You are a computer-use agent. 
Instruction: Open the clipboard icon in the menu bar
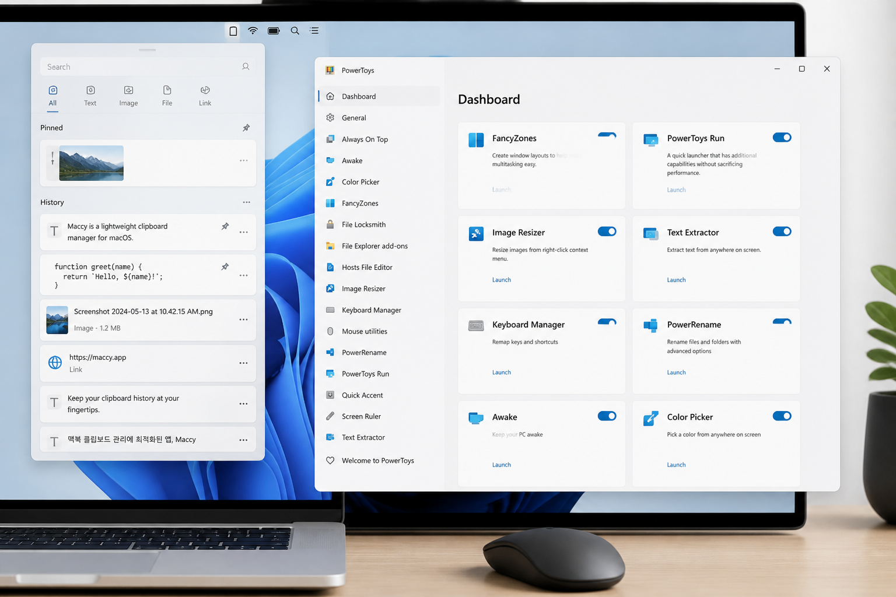click(233, 31)
